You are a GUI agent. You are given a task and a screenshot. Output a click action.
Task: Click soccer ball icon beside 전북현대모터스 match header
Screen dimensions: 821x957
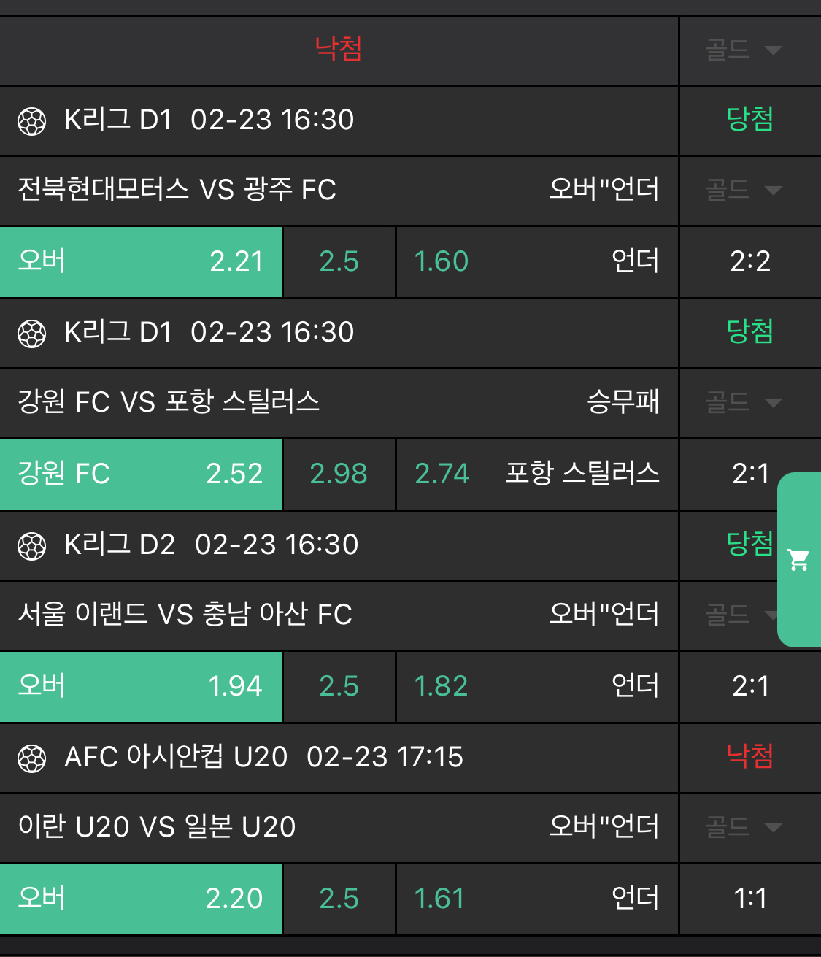31,121
